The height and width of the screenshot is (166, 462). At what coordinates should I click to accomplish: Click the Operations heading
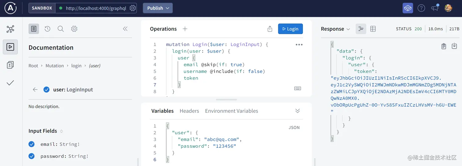163,29
